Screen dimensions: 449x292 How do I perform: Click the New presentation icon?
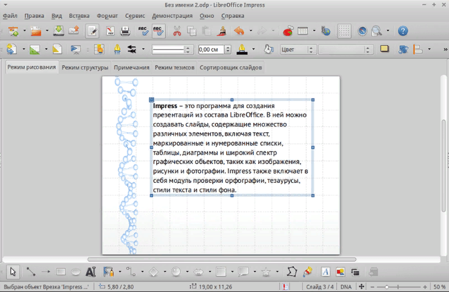(x=13, y=31)
